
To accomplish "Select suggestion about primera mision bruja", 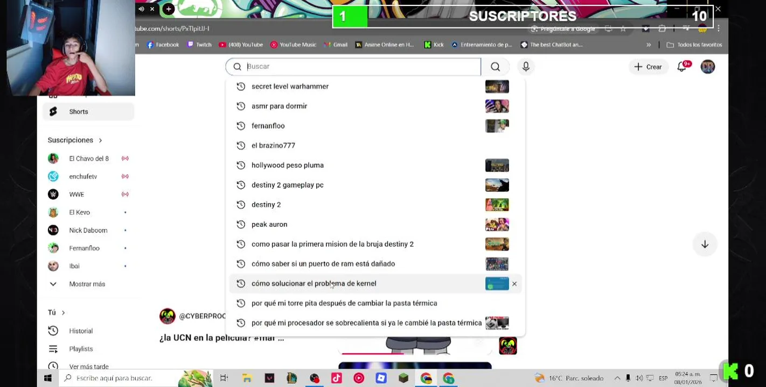I will tap(375, 244).
